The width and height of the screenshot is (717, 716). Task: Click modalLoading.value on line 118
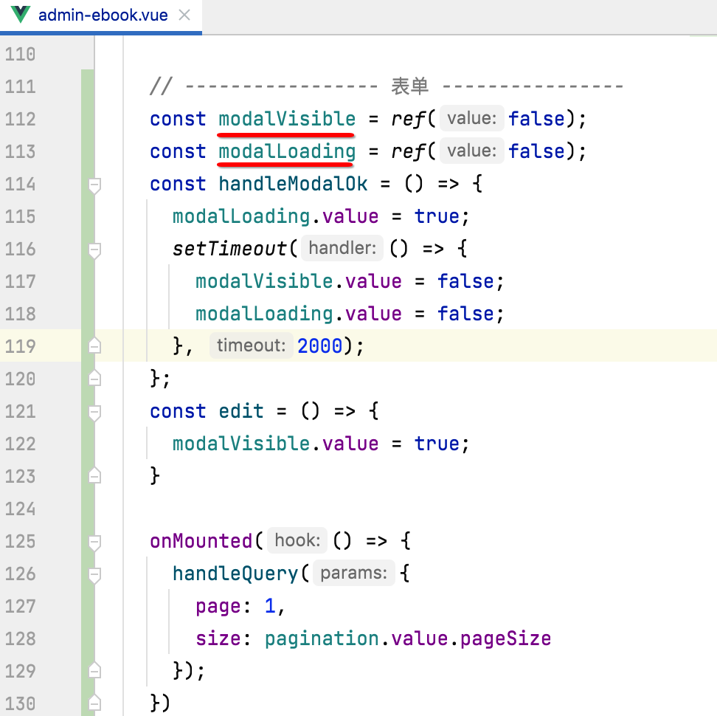pyautogui.click(x=299, y=314)
